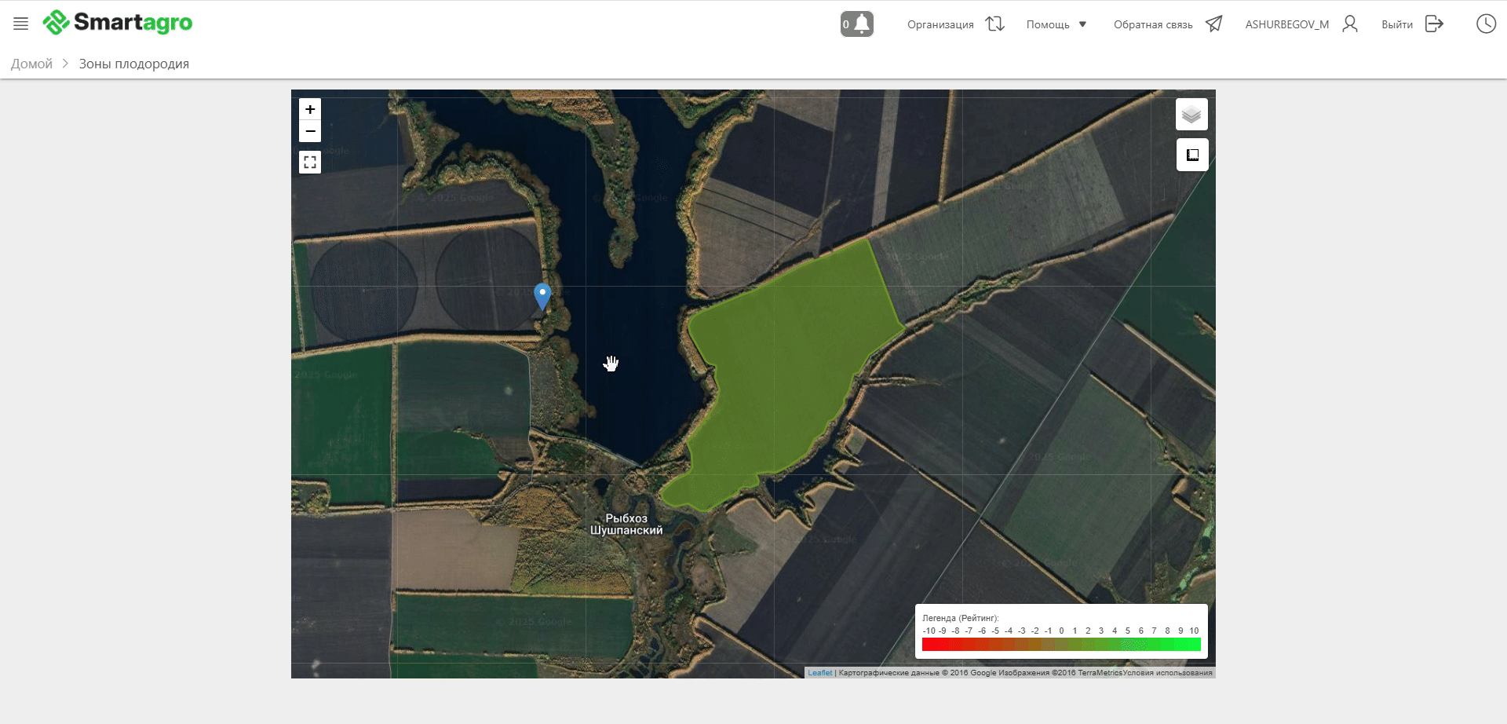Screen dimensions: 1507x724
Task: Click the Организация menu item
Action: (x=940, y=24)
